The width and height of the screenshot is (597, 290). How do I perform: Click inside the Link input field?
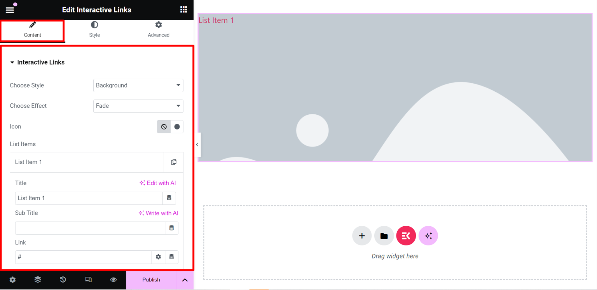(x=83, y=257)
